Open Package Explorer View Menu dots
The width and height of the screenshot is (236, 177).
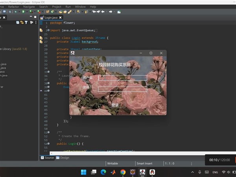[x=36, y=22]
